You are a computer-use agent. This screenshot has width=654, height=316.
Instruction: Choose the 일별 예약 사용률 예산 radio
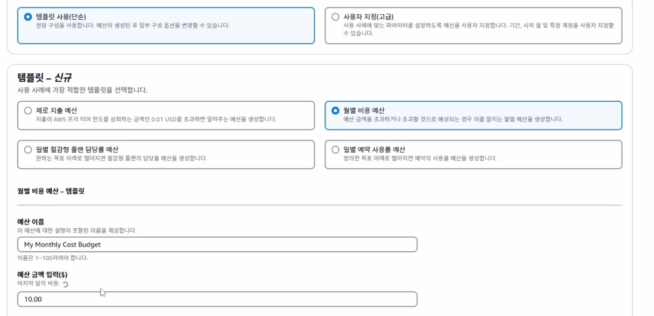[x=335, y=149]
